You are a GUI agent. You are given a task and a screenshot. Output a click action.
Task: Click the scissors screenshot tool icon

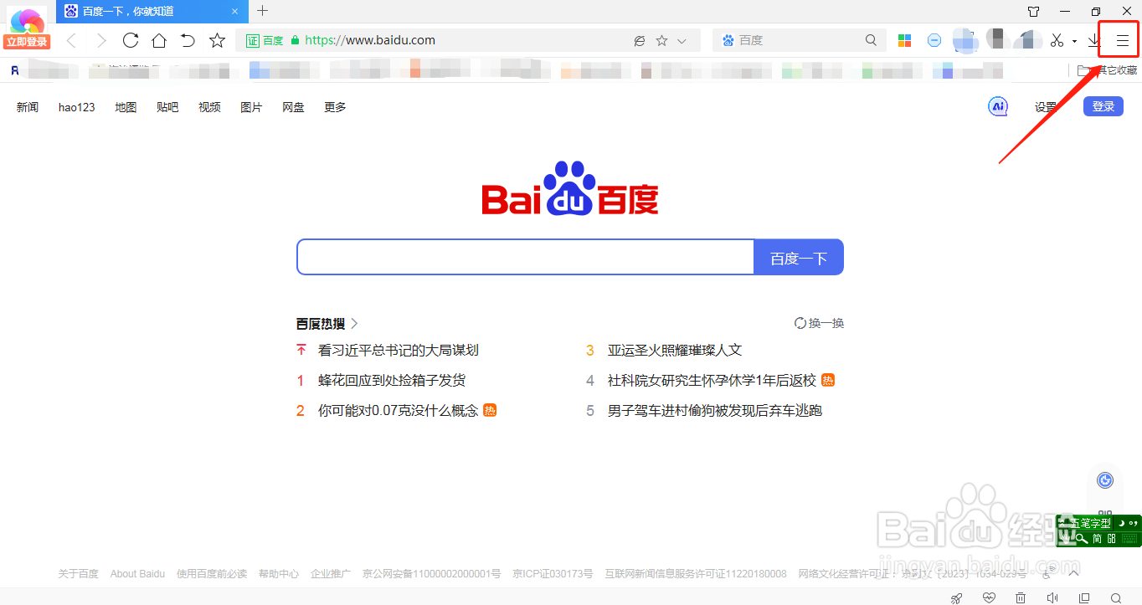(x=1057, y=40)
